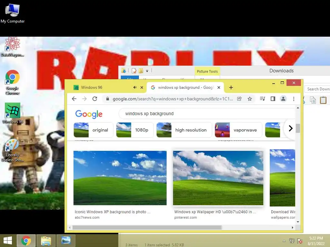Filter images by vaporwave chip
This screenshot has height=247, width=330.
click(x=238, y=130)
